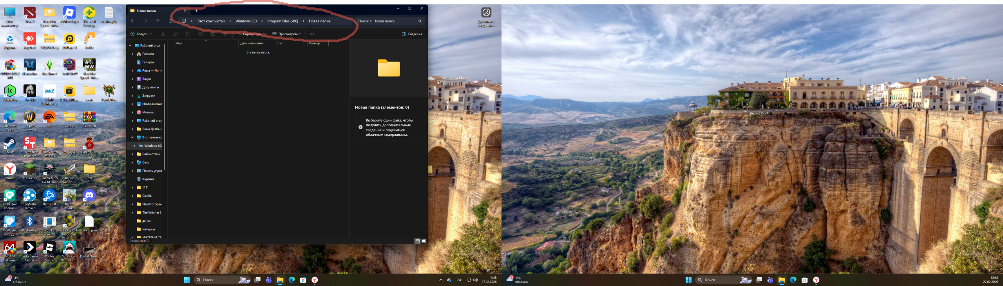
Task: Click Program Files (x86) in the address path
Action: [282, 21]
